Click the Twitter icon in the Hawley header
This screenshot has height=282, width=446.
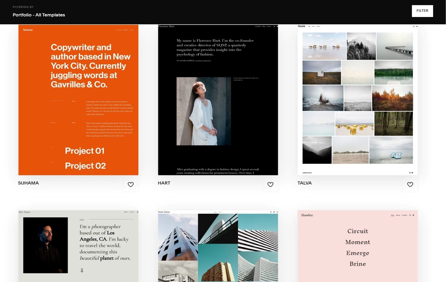pos(414,215)
